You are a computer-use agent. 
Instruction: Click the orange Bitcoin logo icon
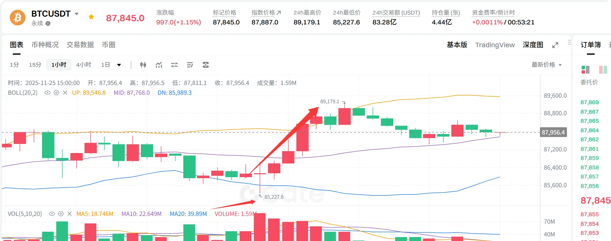click(18, 18)
